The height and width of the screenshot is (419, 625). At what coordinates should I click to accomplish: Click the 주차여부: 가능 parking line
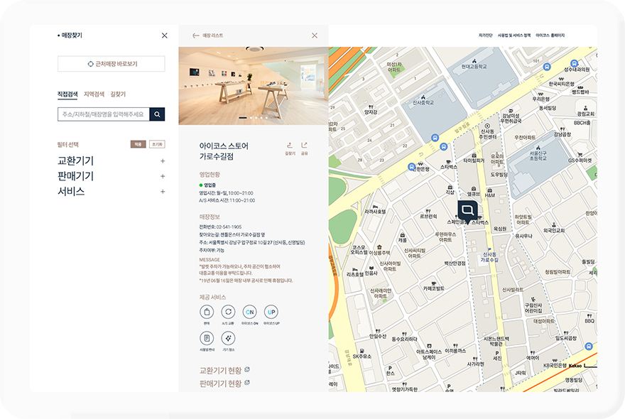(212, 251)
